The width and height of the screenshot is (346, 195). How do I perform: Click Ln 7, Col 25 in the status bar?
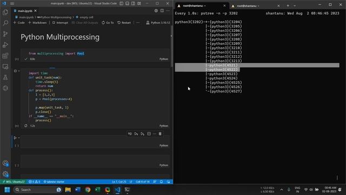click(119, 182)
